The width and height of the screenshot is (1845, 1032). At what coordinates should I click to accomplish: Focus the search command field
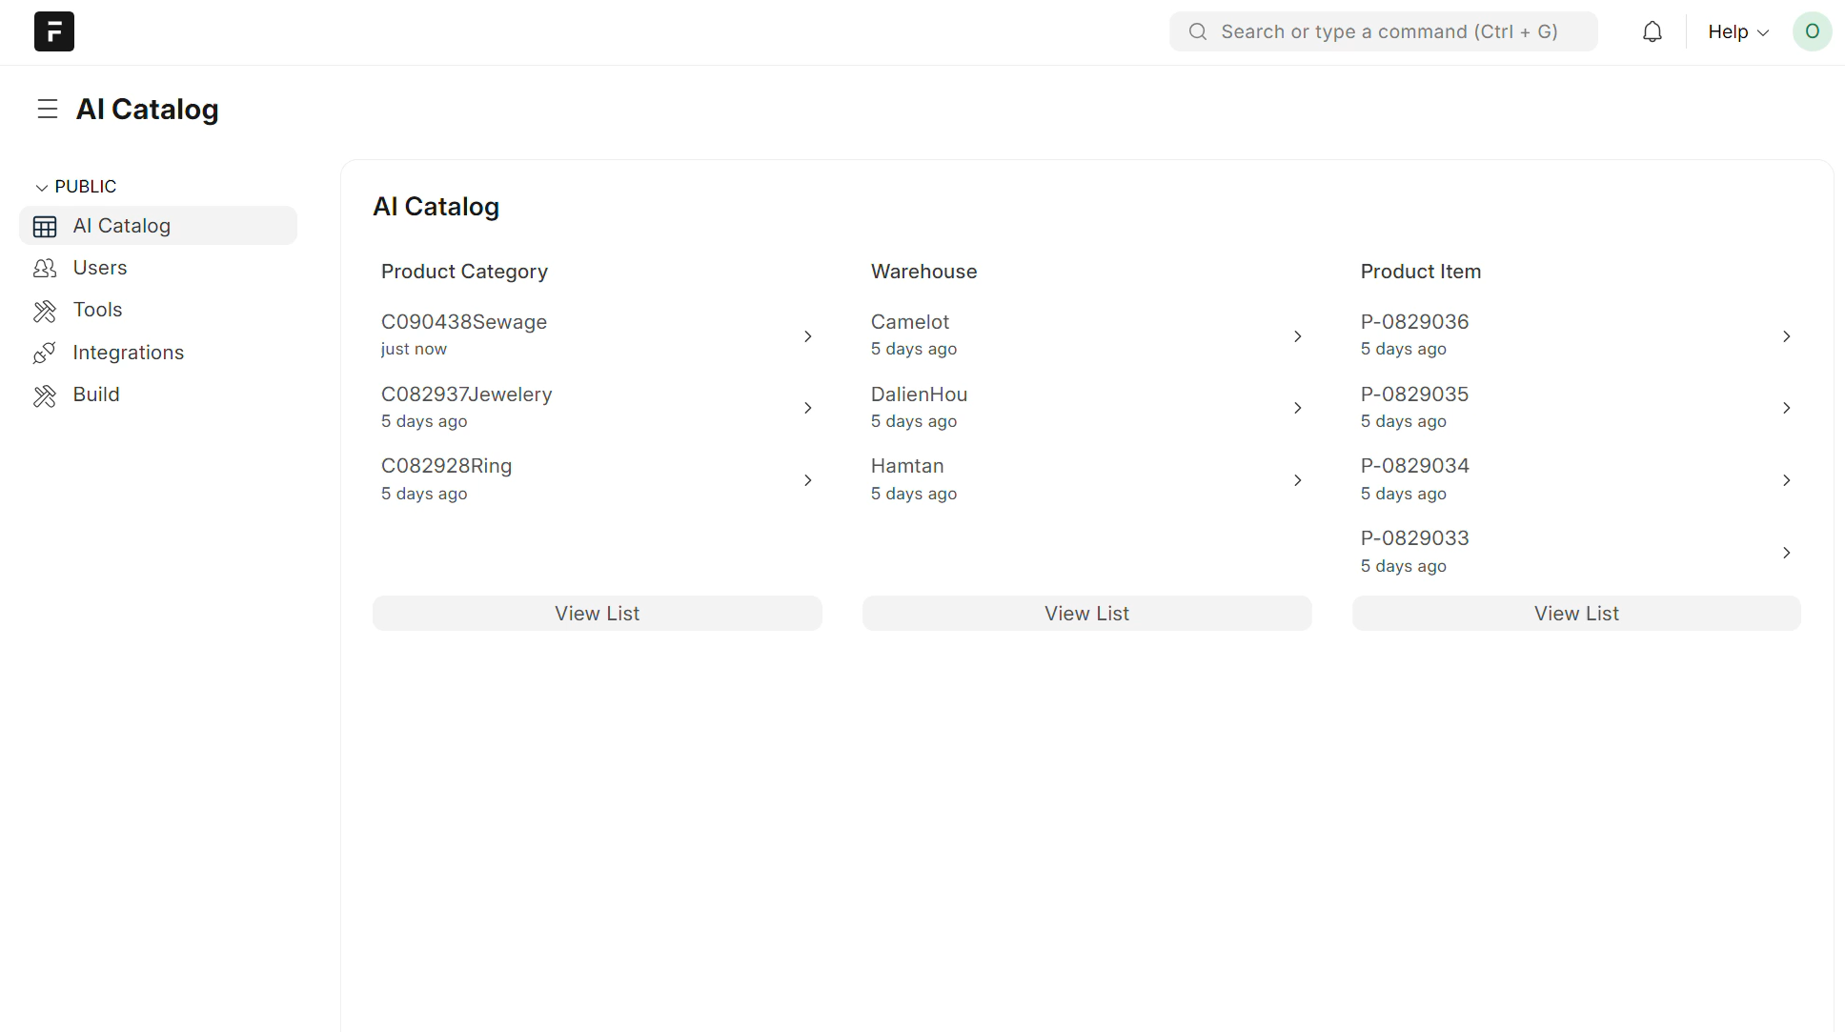click(x=1389, y=31)
